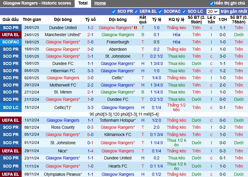
Task: Toggle the 'Hiển thị ghi chú' checkbox
Action: pos(211,3)
